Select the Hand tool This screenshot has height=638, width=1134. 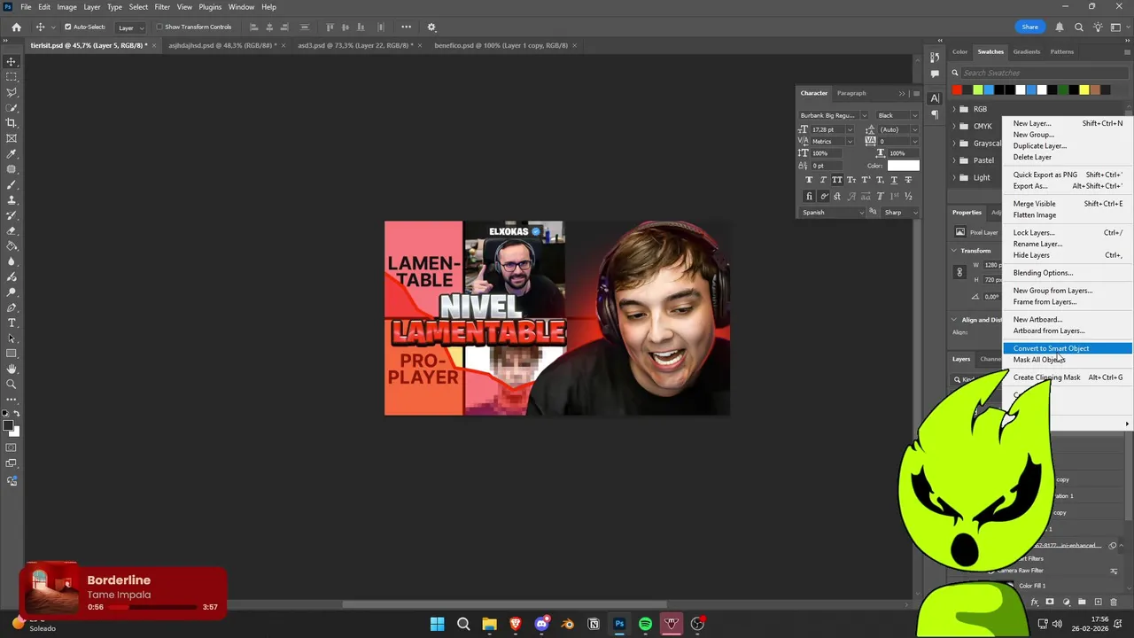coord(12,369)
